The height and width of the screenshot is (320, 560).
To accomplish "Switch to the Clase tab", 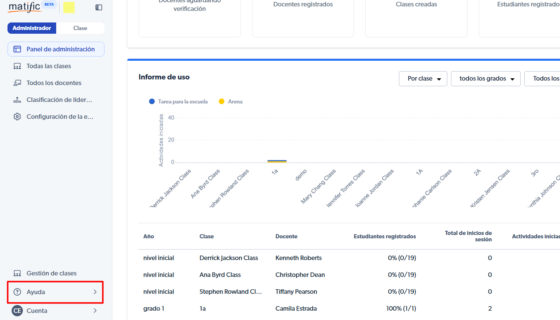I will [x=80, y=28].
